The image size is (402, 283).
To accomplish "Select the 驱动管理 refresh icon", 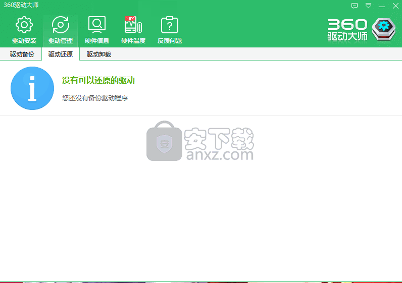I will (61, 25).
